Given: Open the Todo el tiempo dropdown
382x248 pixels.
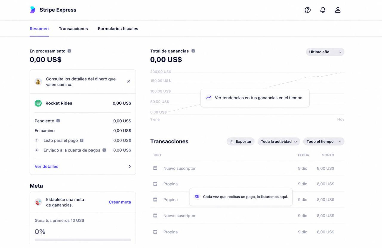Looking at the screenshot, I should (x=324, y=141).
